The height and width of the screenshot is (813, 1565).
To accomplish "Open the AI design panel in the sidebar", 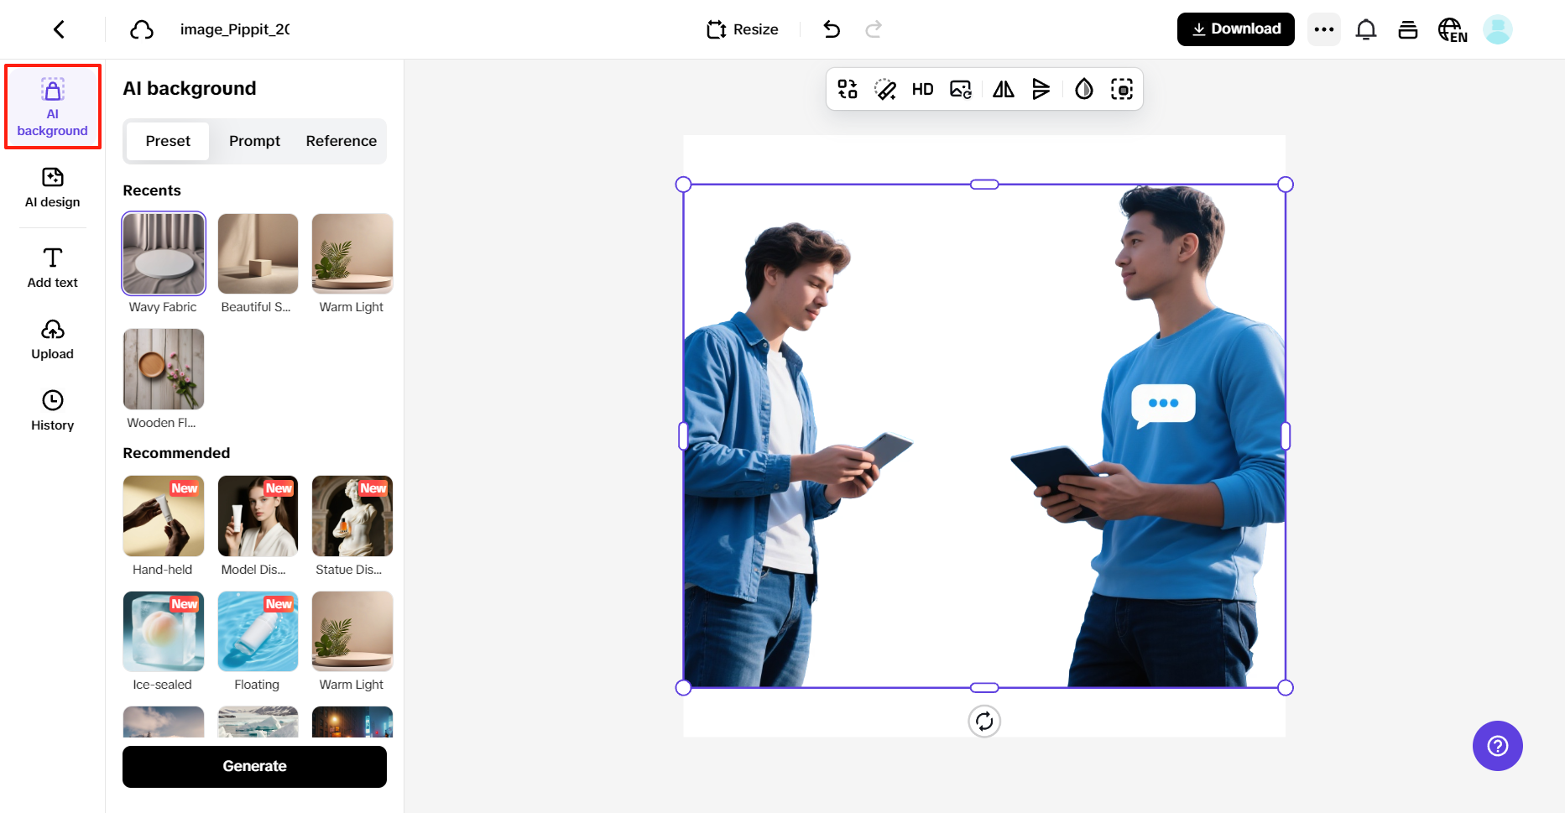I will click(x=52, y=188).
